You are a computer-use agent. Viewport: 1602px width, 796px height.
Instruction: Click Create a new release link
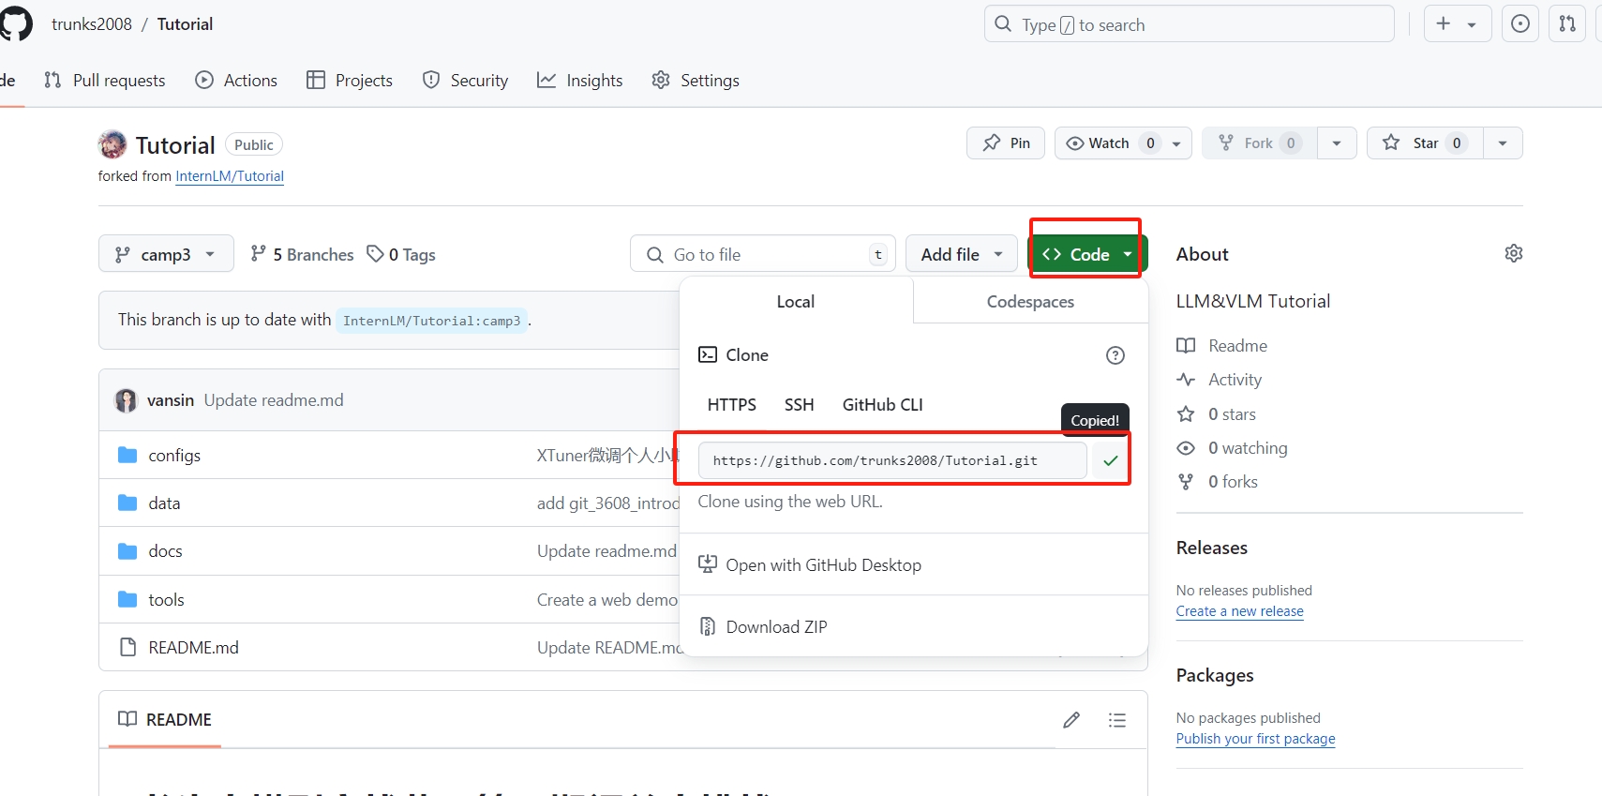[1240, 611]
